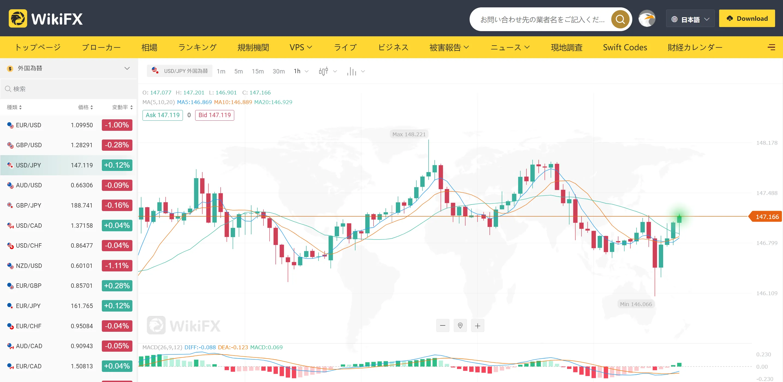This screenshot has height=382, width=783.
Task: Zoom out chart with minus button
Action: click(x=443, y=325)
